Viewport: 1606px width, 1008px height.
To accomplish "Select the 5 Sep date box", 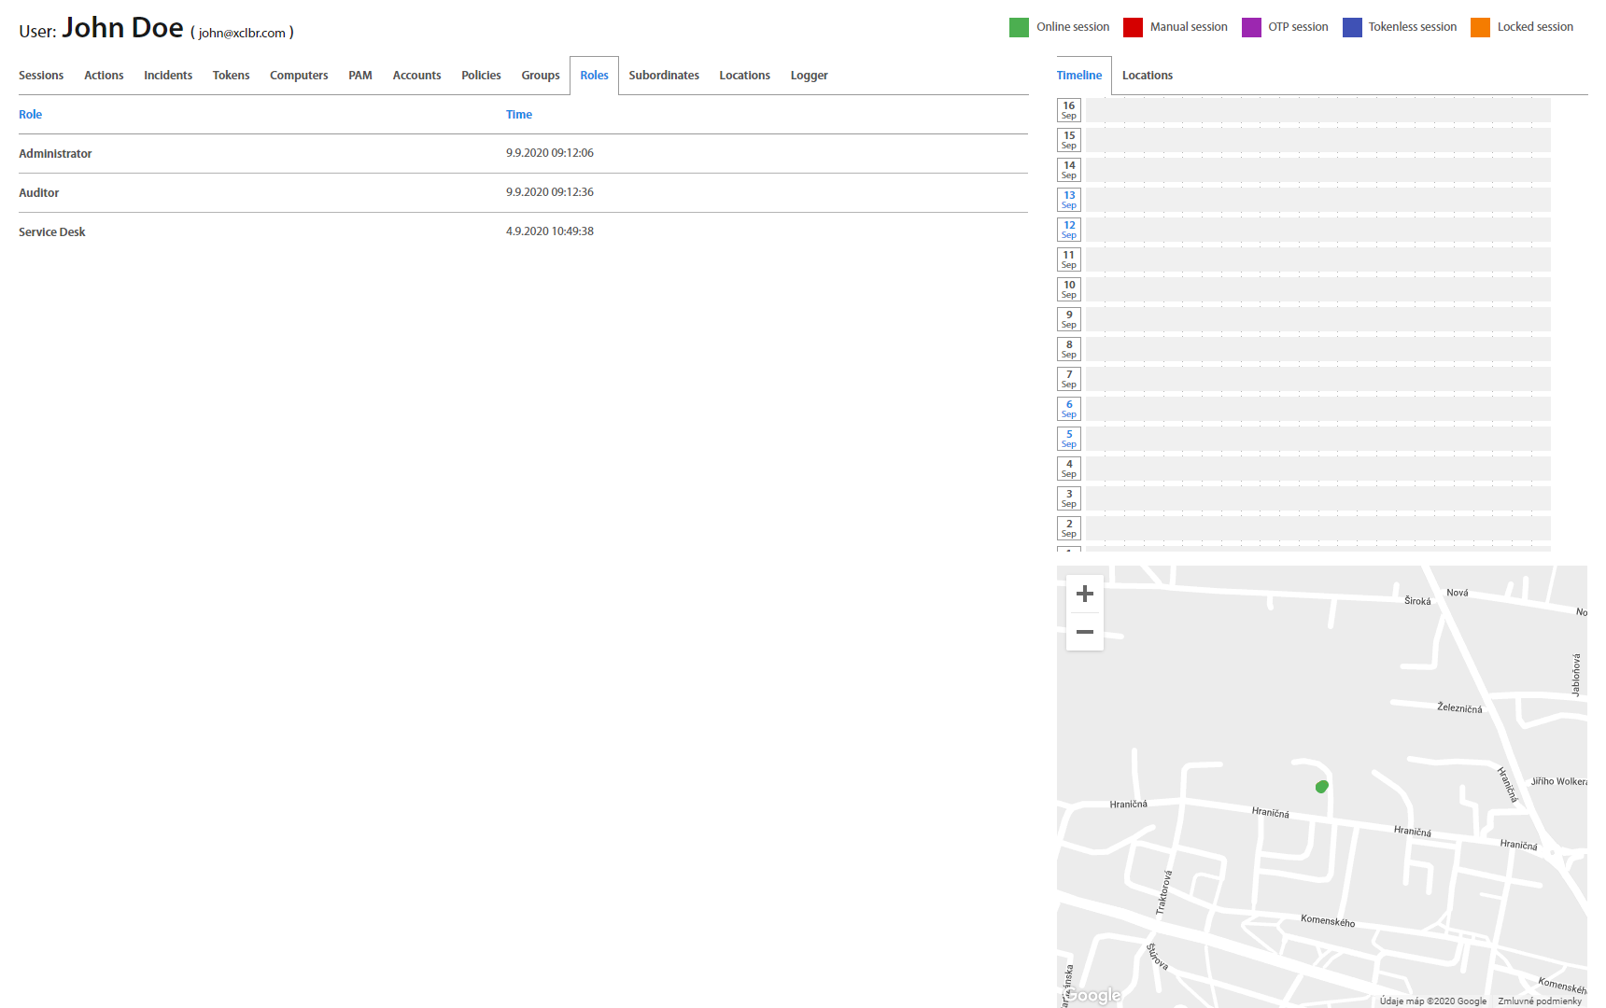I will pyautogui.click(x=1068, y=439).
